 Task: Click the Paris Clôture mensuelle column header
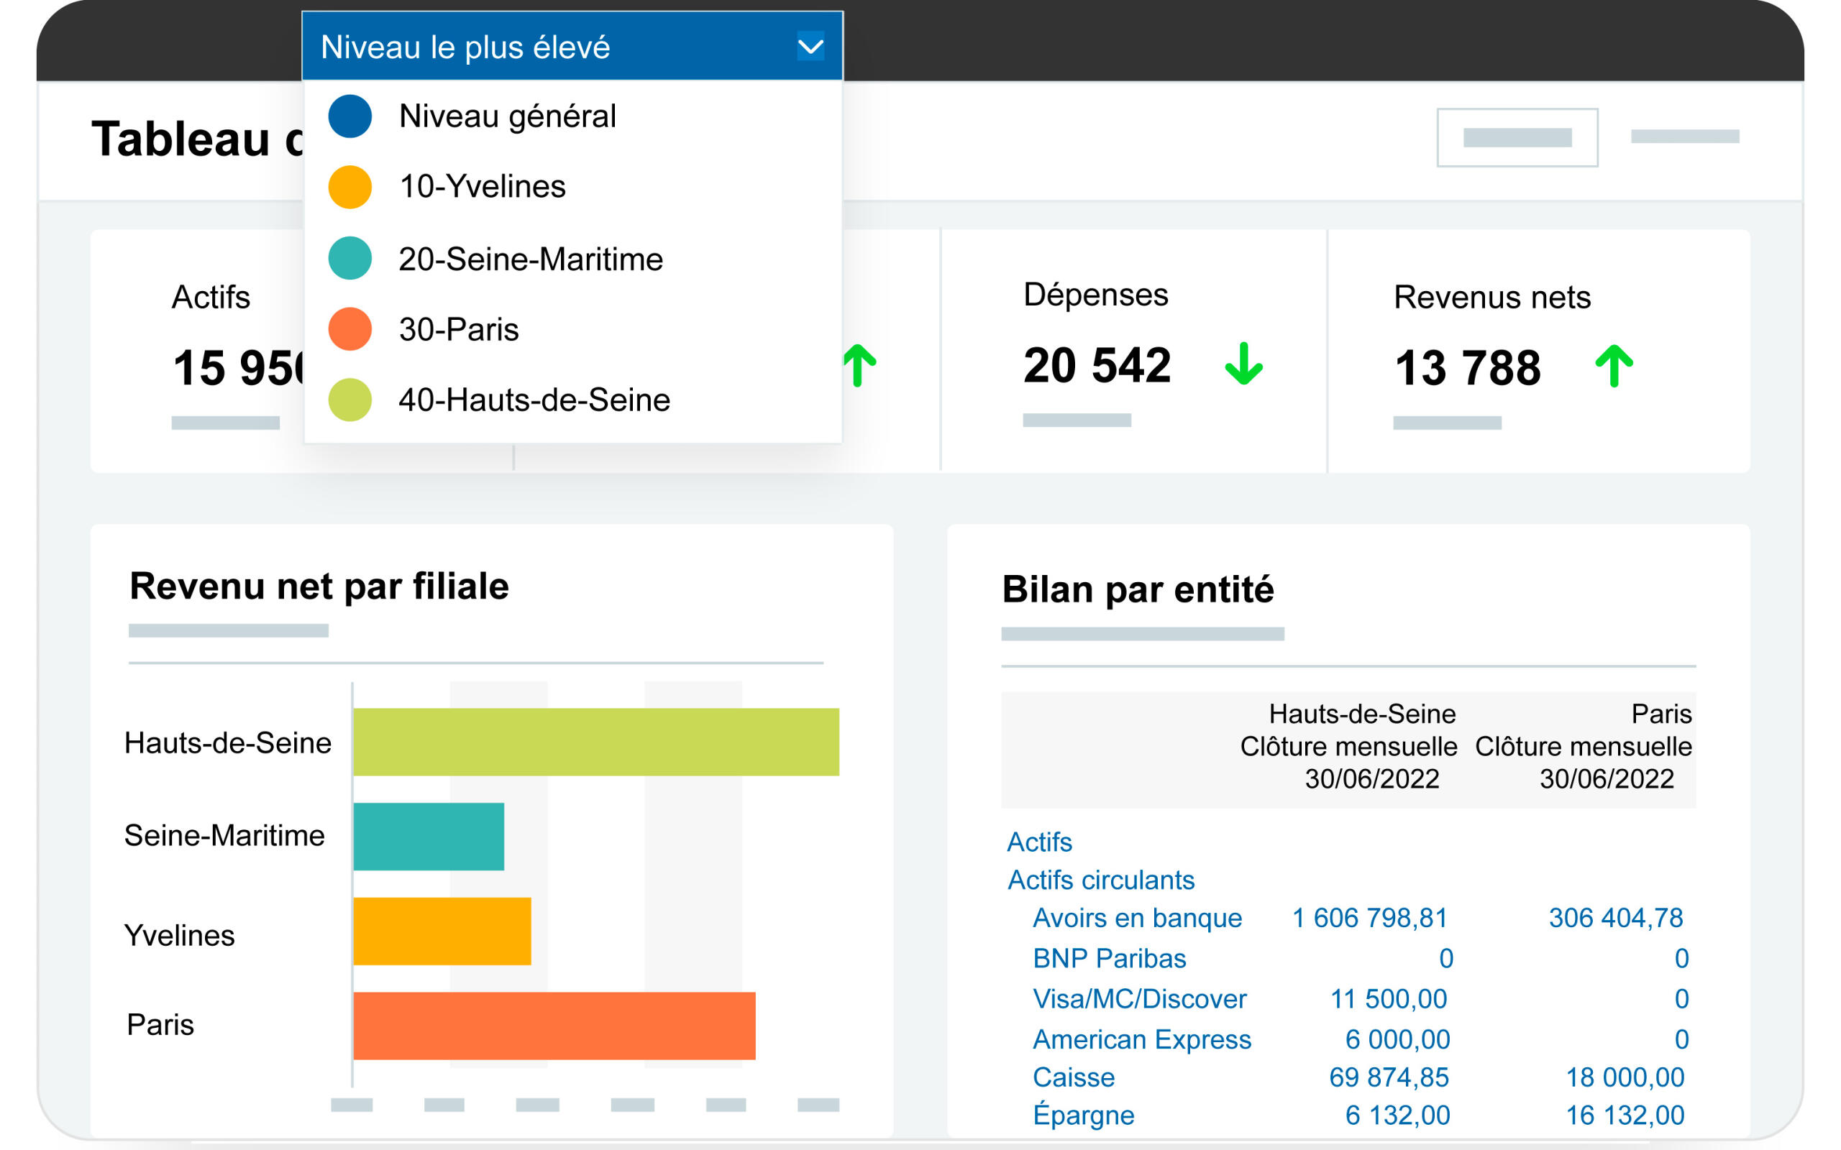(x=1584, y=747)
